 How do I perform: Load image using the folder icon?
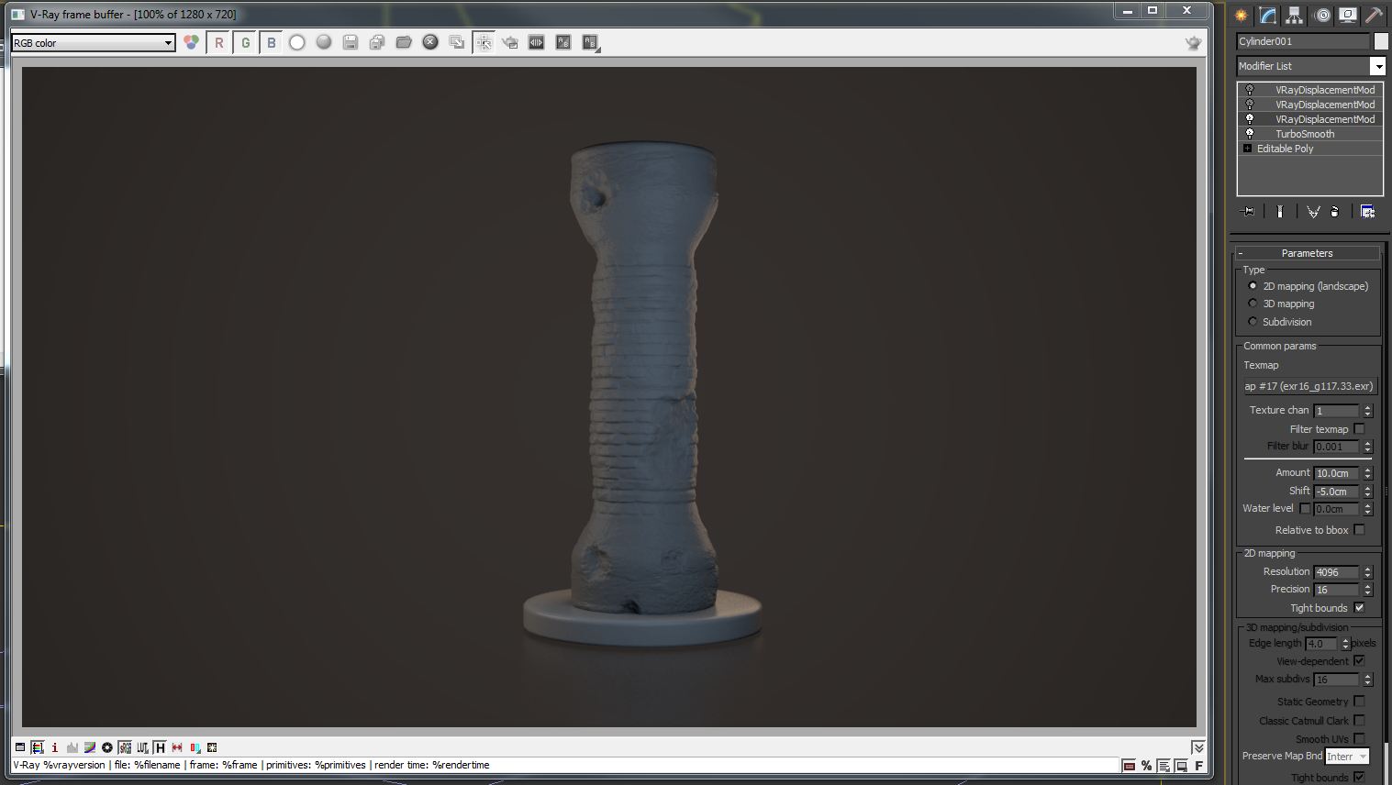tap(403, 42)
